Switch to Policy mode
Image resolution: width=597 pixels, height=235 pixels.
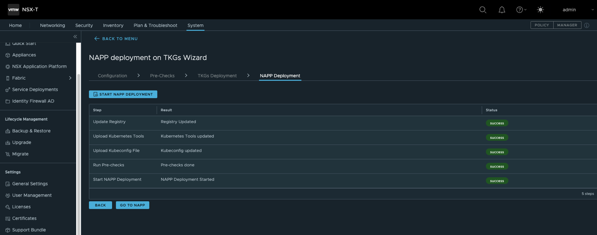click(x=542, y=25)
